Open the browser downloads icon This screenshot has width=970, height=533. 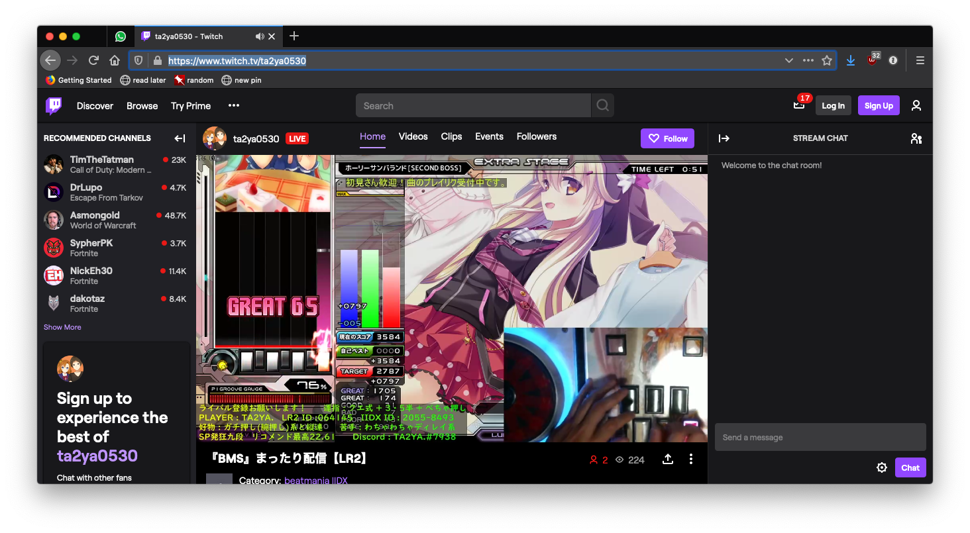point(851,60)
